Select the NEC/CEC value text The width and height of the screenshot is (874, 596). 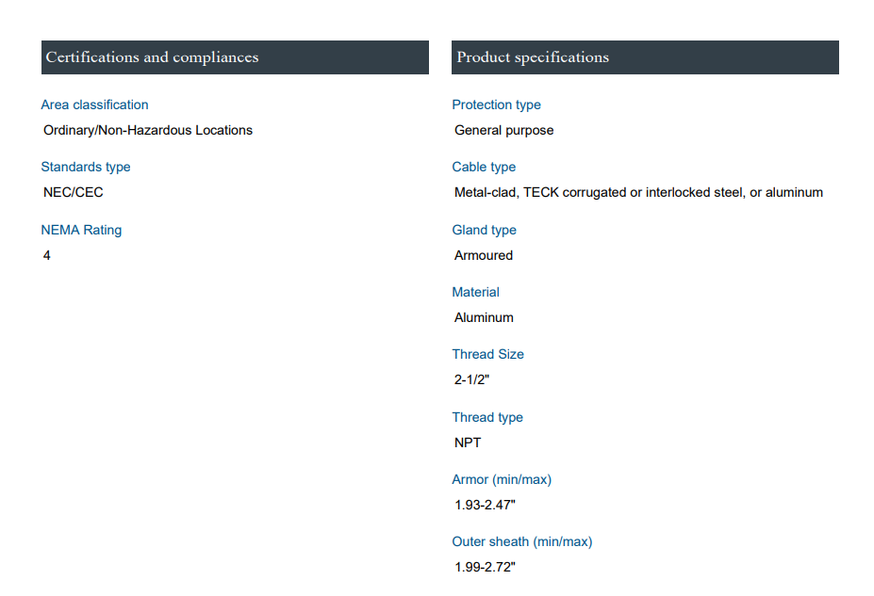click(74, 192)
